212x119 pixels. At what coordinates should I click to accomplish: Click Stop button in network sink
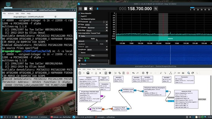click(x=93, y=55)
